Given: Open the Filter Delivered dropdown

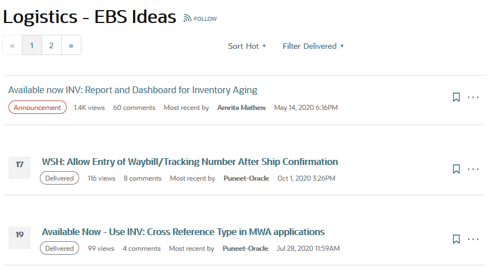Looking at the screenshot, I should (x=313, y=46).
